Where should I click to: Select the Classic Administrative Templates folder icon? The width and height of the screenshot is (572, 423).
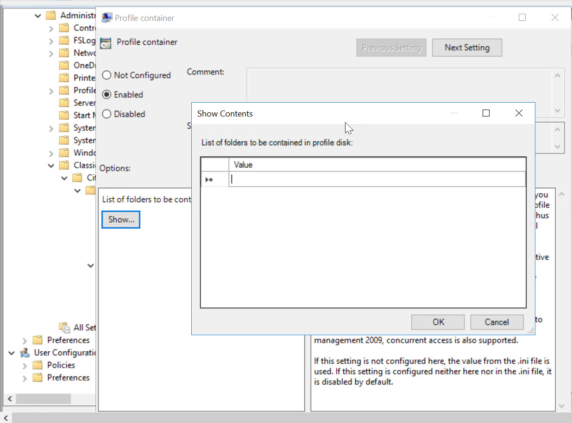pyautogui.click(x=64, y=165)
